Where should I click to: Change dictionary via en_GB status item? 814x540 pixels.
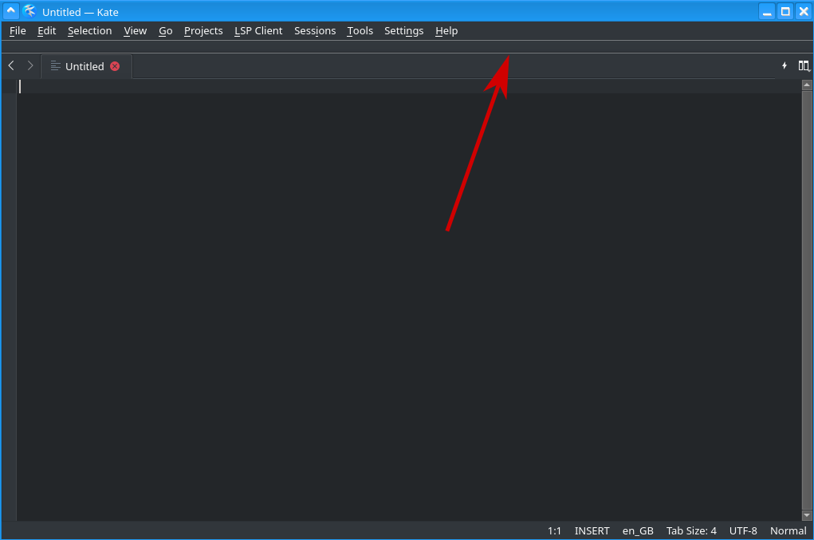click(638, 530)
